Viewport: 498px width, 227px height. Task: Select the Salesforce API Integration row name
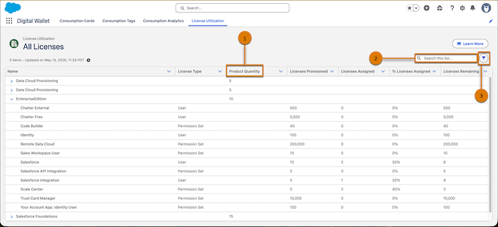43,171
